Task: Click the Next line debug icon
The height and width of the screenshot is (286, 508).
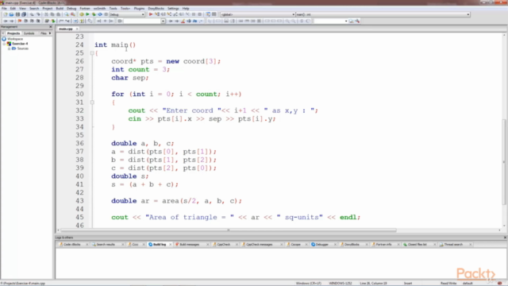Action: (x=163, y=14)
